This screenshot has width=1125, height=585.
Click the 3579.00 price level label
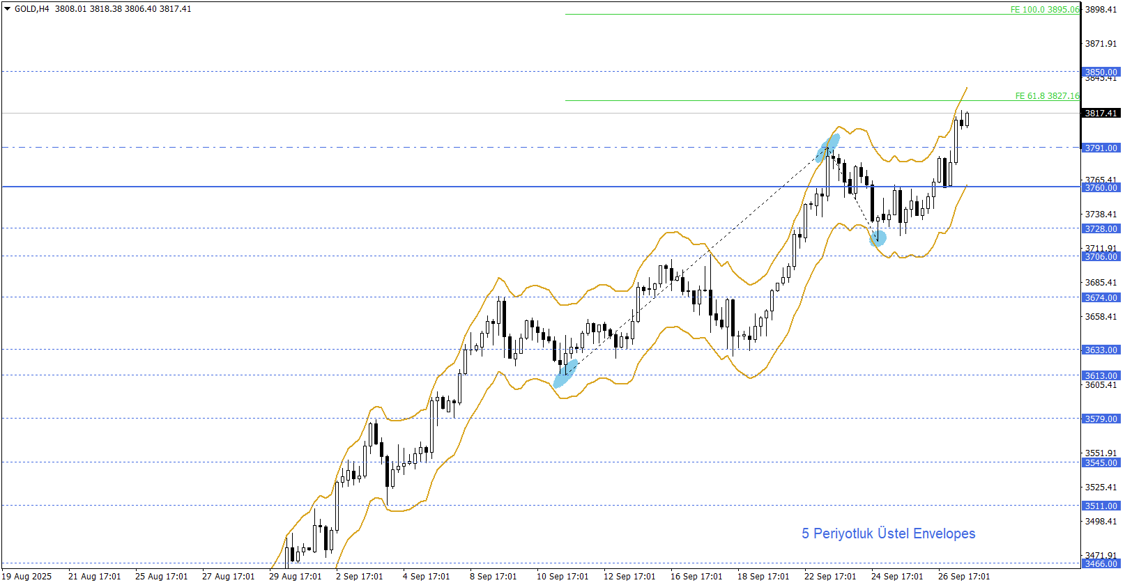pyautogui.click(x=1101, y=419)
